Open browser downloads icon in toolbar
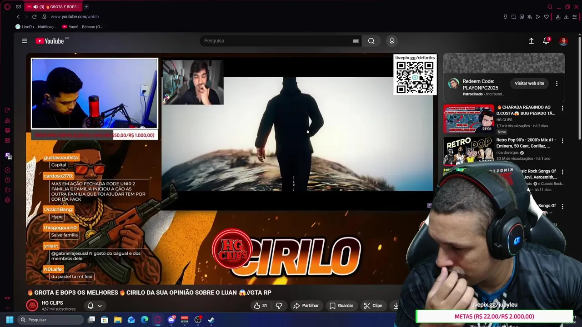This screenshot has width=582, height=327. pyautogui.click(x=566, y=17)
